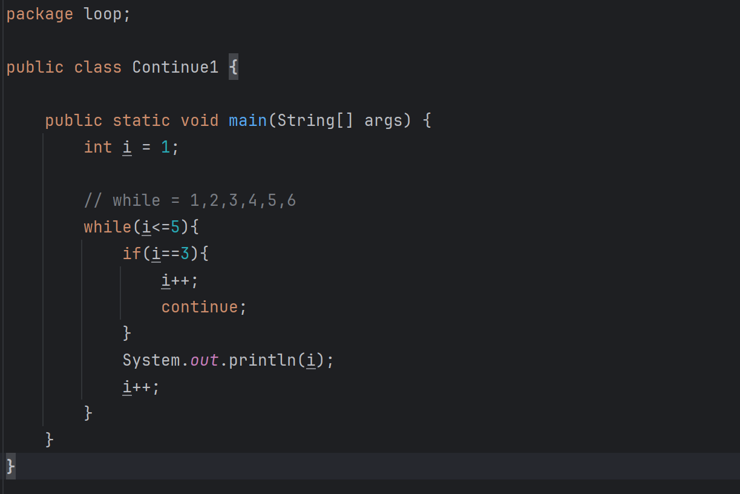
Task: Click the i++ statement inside the if block
Action: point(180,280)
